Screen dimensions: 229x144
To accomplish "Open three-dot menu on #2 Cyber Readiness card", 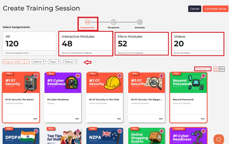I will [77, 119].
